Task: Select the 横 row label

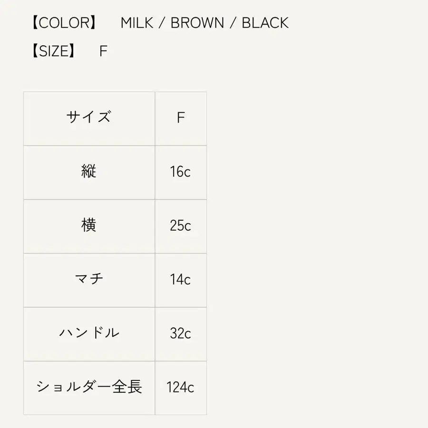Action: (89, 225)
